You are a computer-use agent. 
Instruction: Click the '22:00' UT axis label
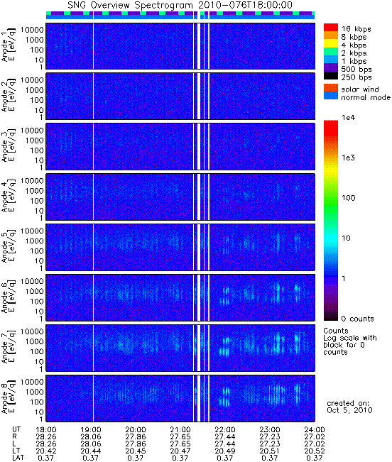[x=225, y=430]
